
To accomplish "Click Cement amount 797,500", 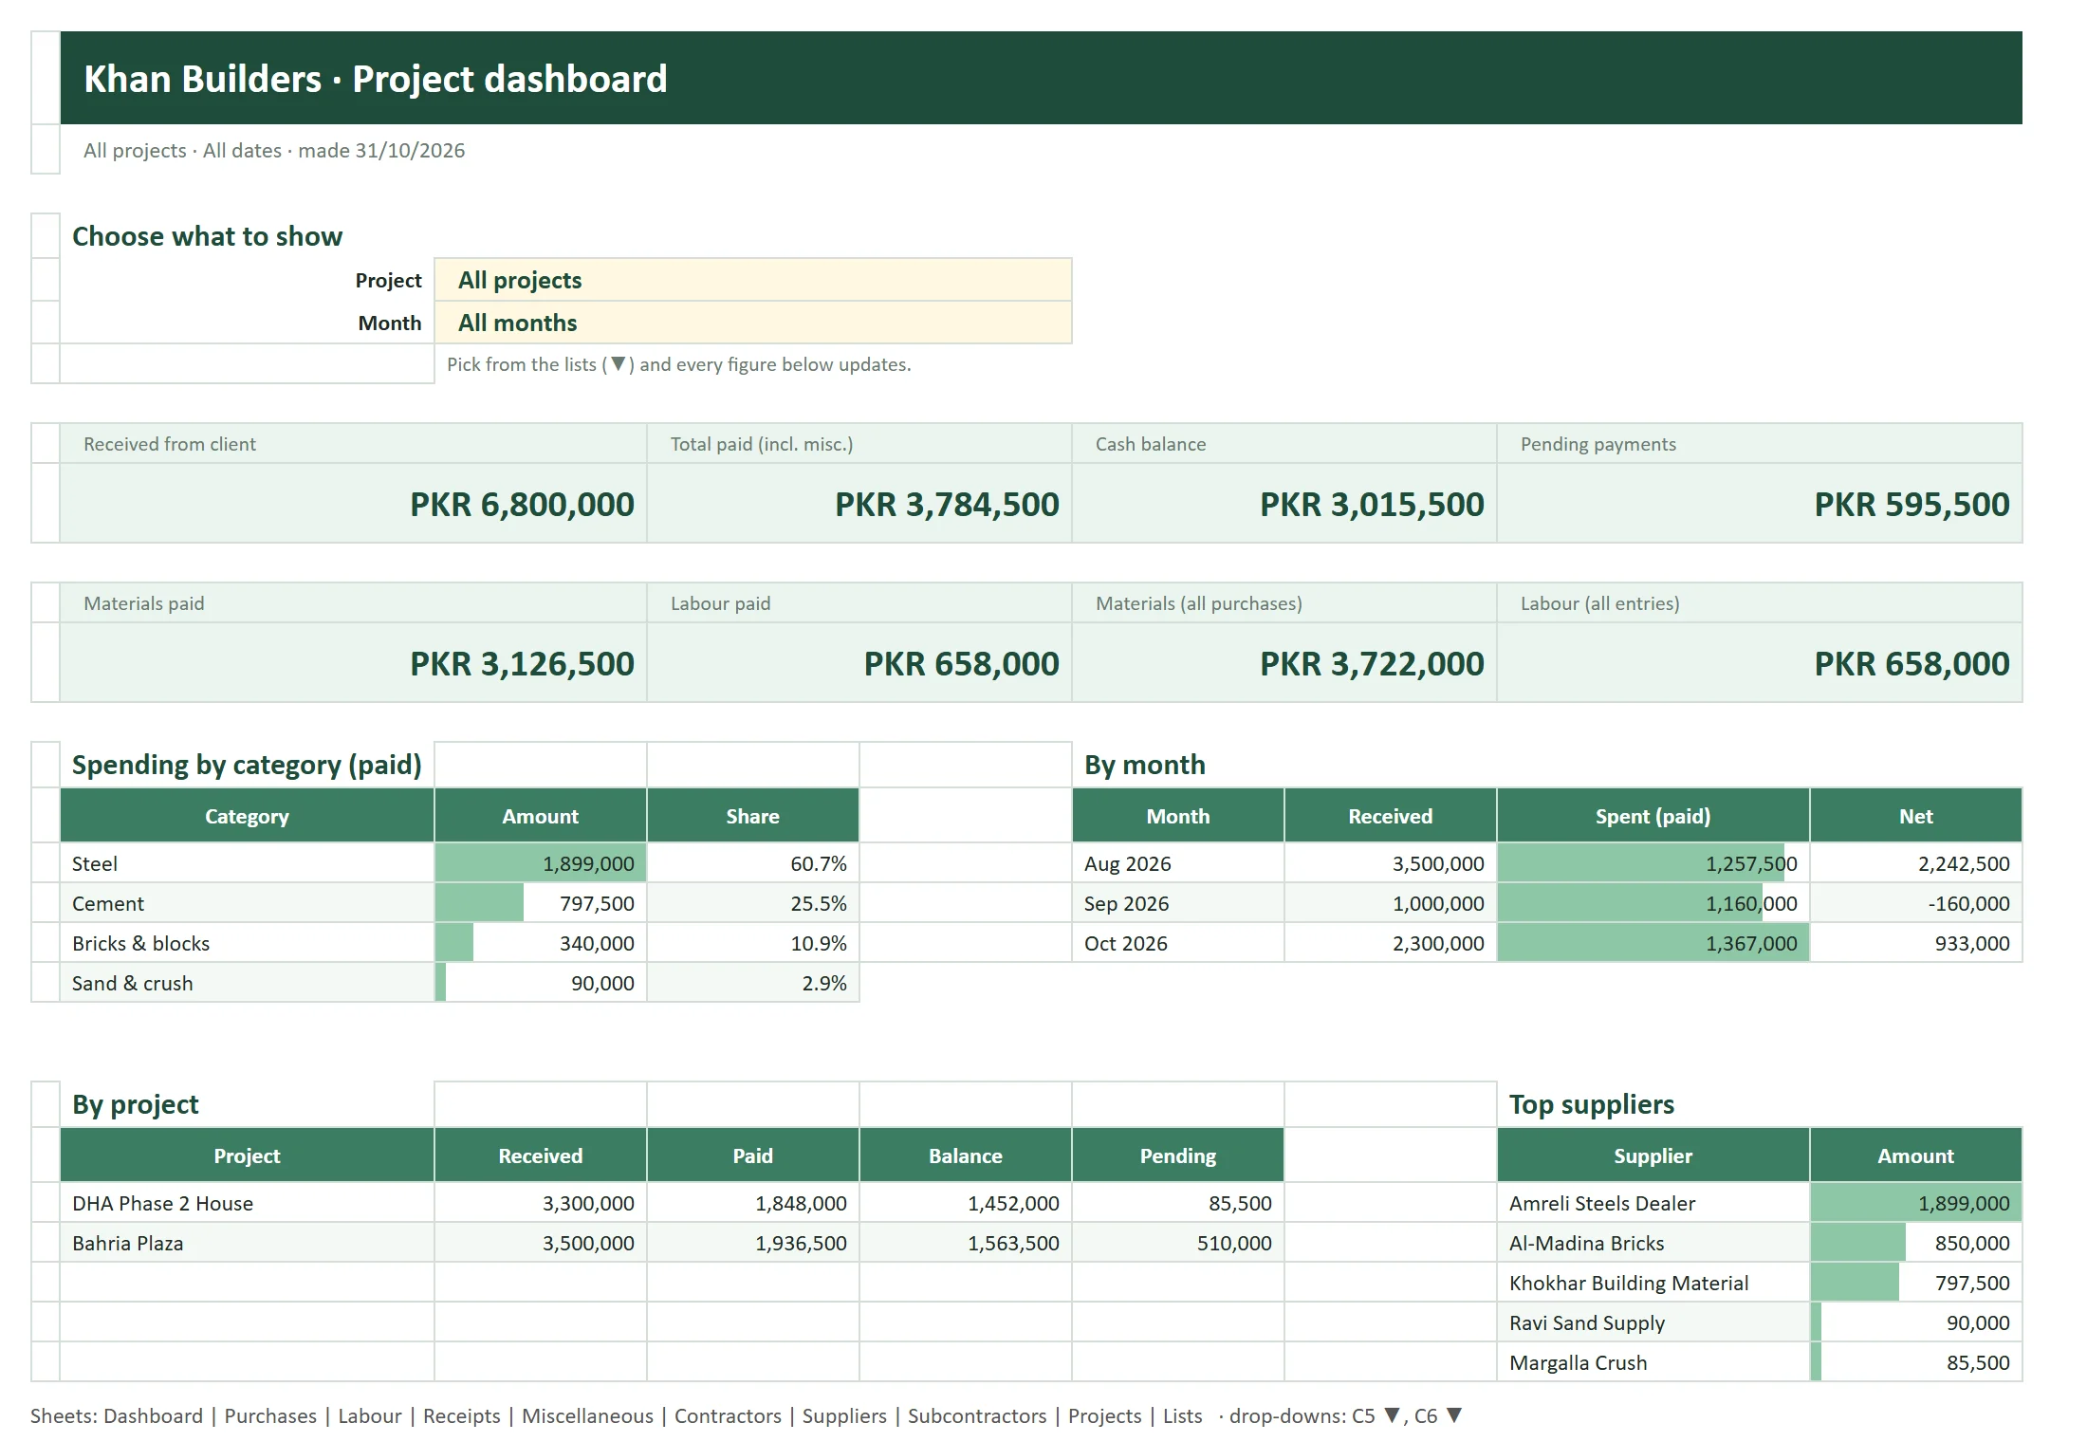I will click(x=541, y=903).
